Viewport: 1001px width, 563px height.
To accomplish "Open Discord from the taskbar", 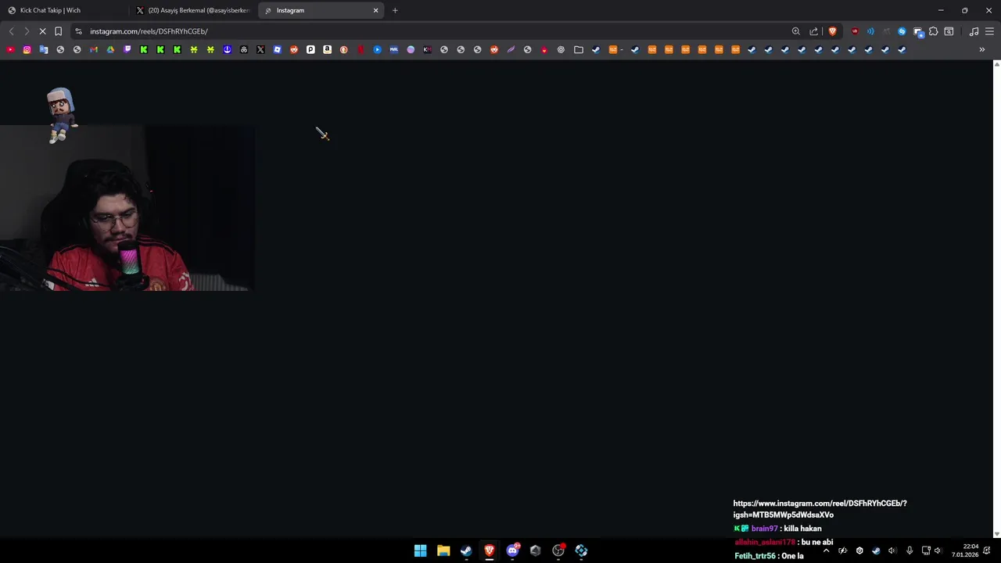I will [x=512, y=550].
